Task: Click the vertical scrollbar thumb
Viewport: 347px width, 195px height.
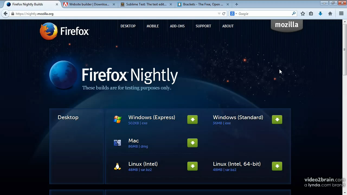Action: (x=345, y=50)
